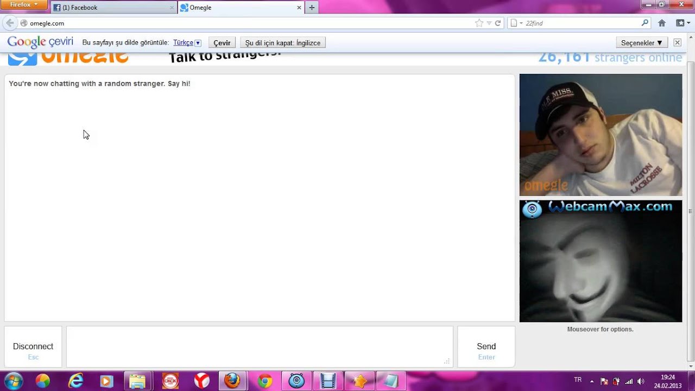Click your own WebcamMax video feed
Viewport: 695px width, 391px height.
(x=601, y=261)
